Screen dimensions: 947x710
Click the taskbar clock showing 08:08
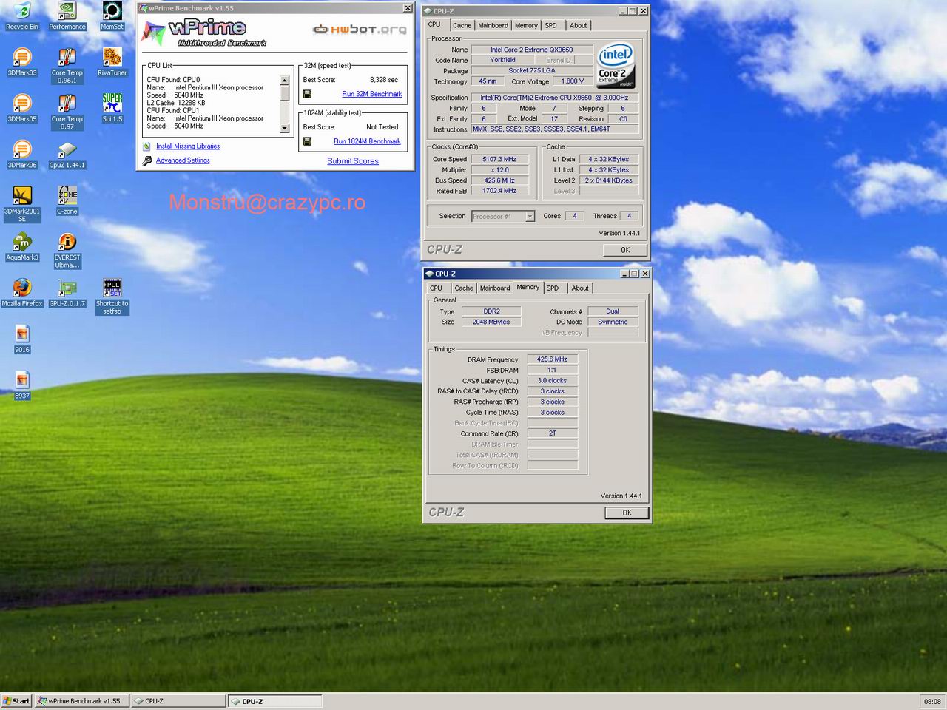[932, 701]
